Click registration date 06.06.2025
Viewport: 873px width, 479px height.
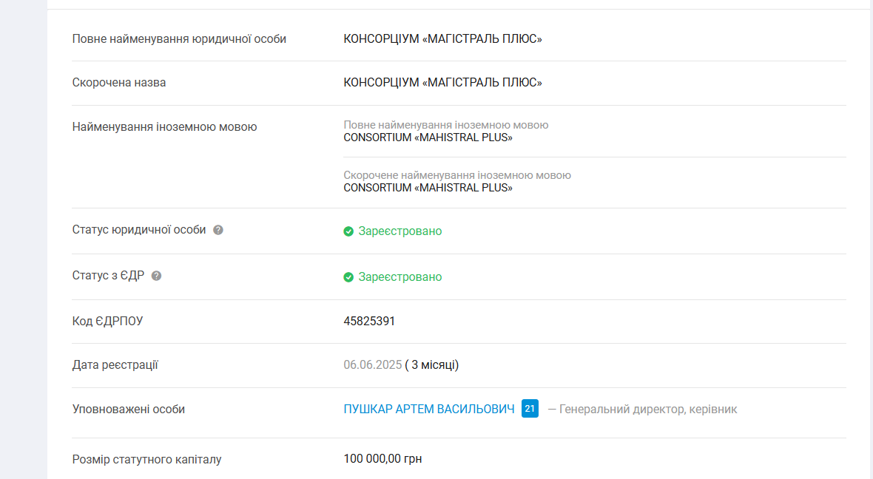pos(373,365)
